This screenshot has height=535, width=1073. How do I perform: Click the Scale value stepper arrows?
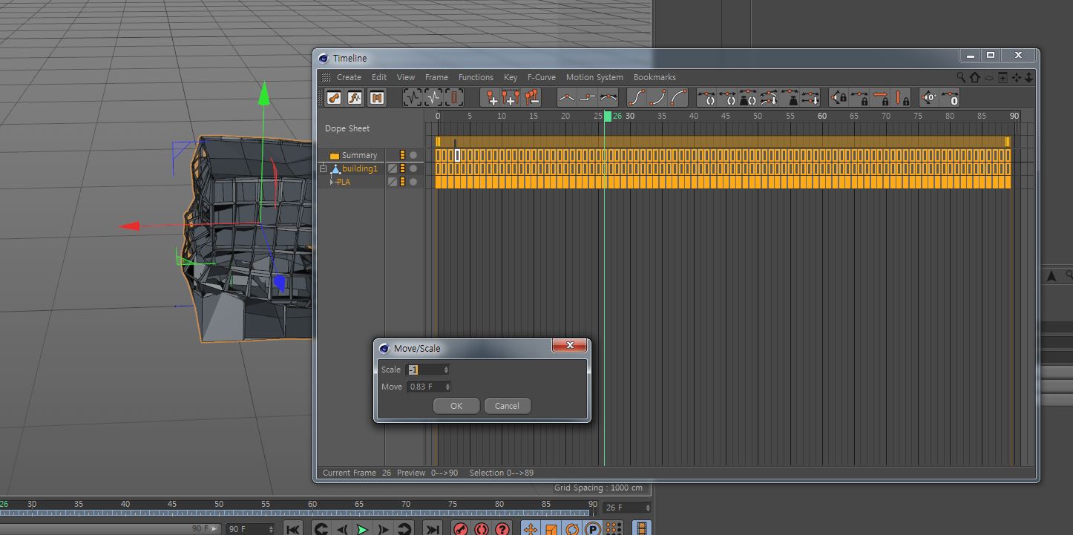coord(446,370)
